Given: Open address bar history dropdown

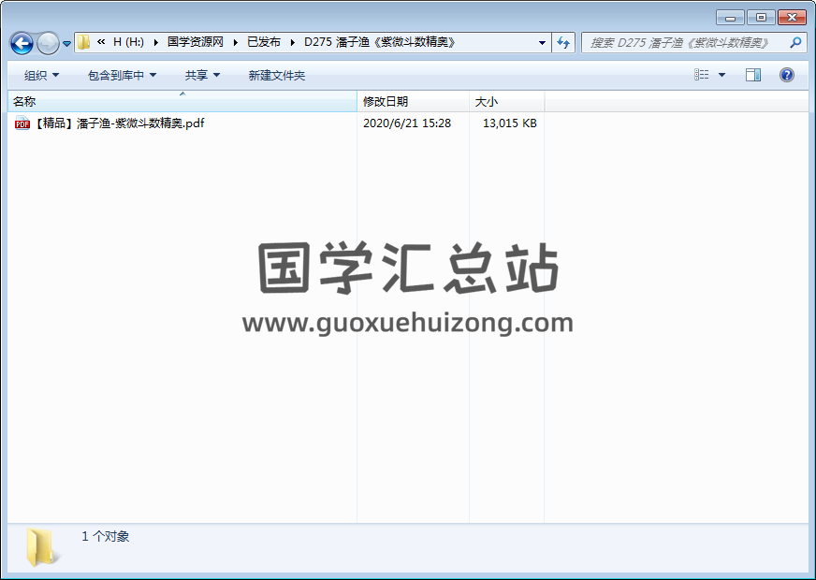Looking at the screenshot, I should [542, 43].
